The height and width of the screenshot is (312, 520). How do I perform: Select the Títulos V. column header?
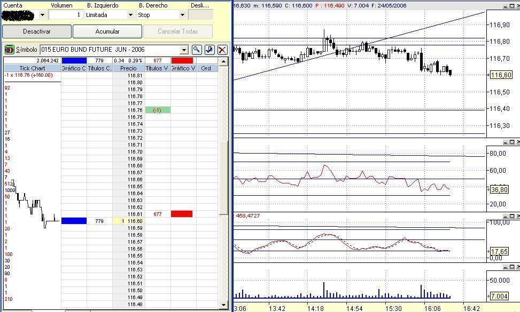[158, 68]
